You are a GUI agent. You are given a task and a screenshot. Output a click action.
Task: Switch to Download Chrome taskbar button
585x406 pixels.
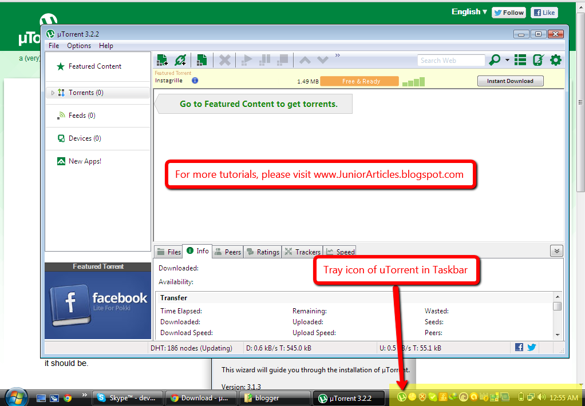201,398
